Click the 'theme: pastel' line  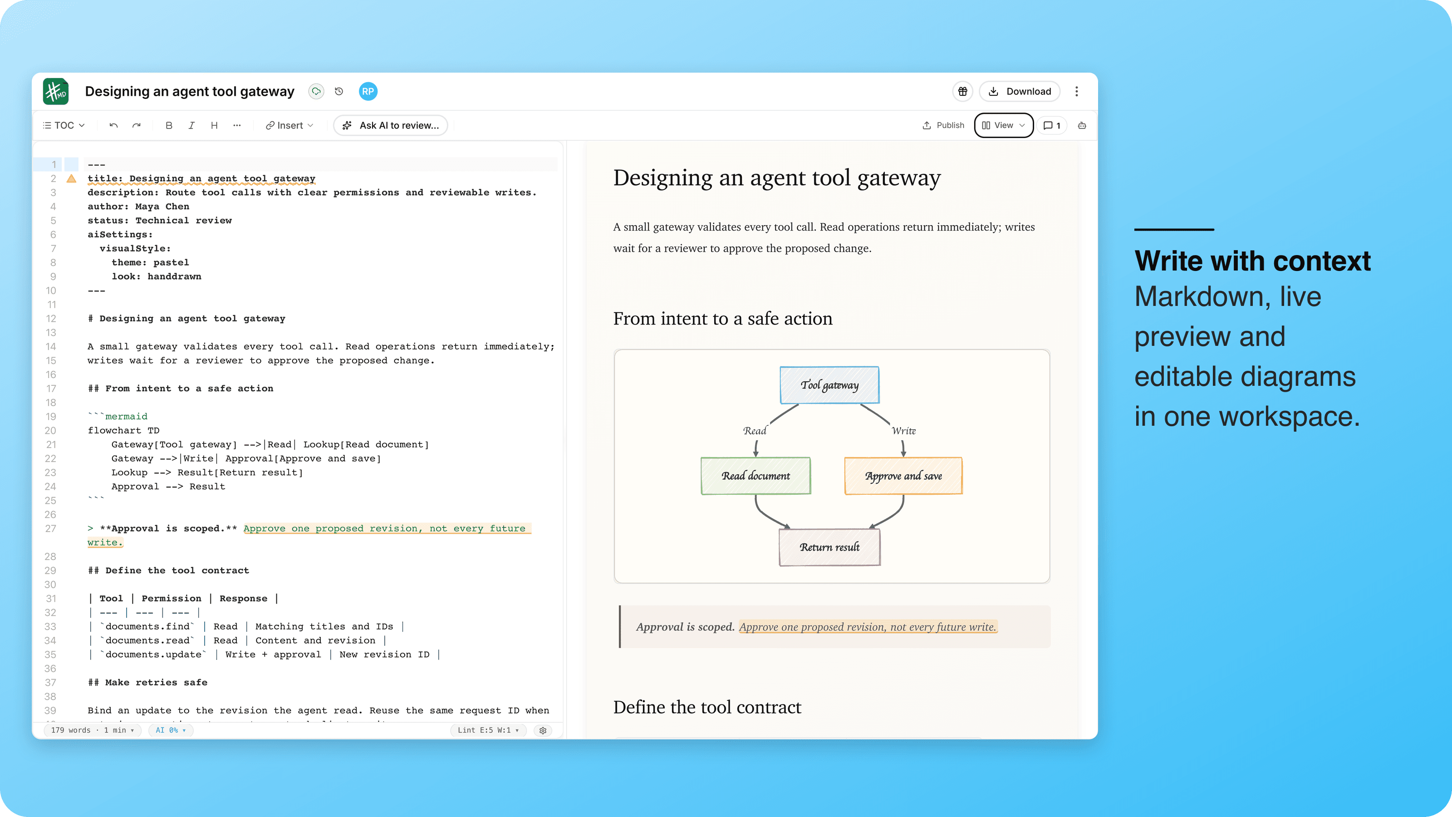point(150,262)
